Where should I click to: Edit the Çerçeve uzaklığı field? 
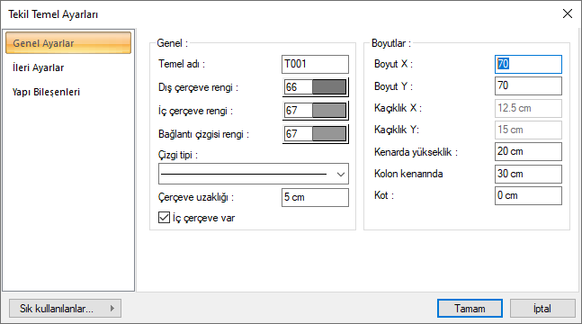[315, 197]
